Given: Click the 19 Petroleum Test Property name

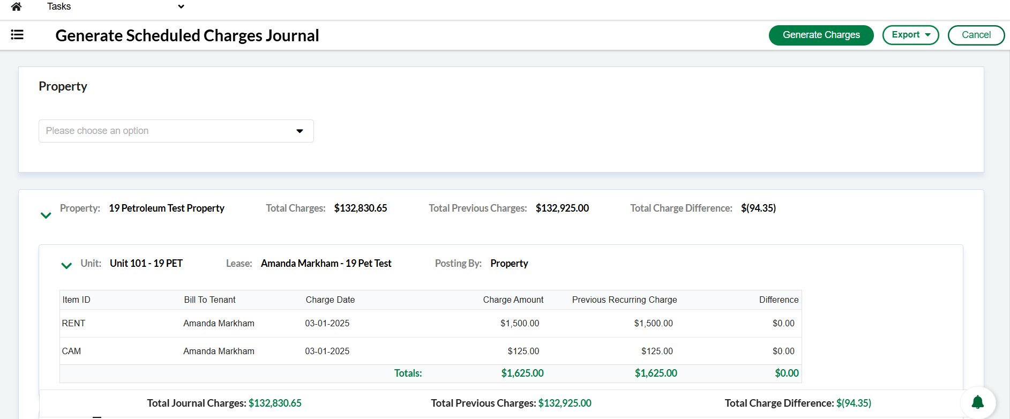Looking at the screenshot, I should coord(167,208).
